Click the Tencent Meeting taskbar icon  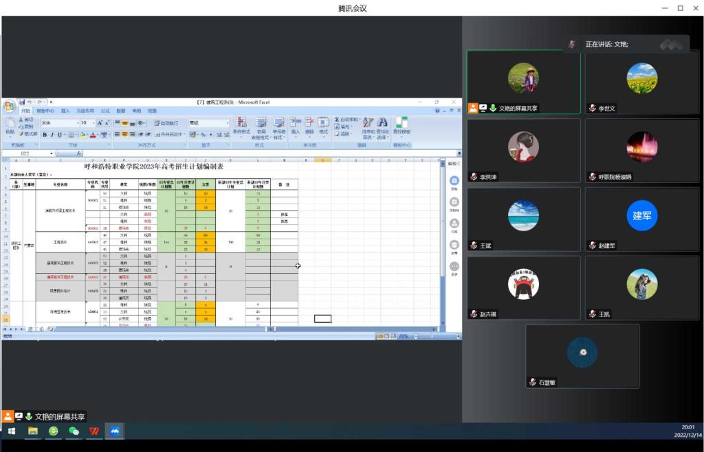click(115, 431)
